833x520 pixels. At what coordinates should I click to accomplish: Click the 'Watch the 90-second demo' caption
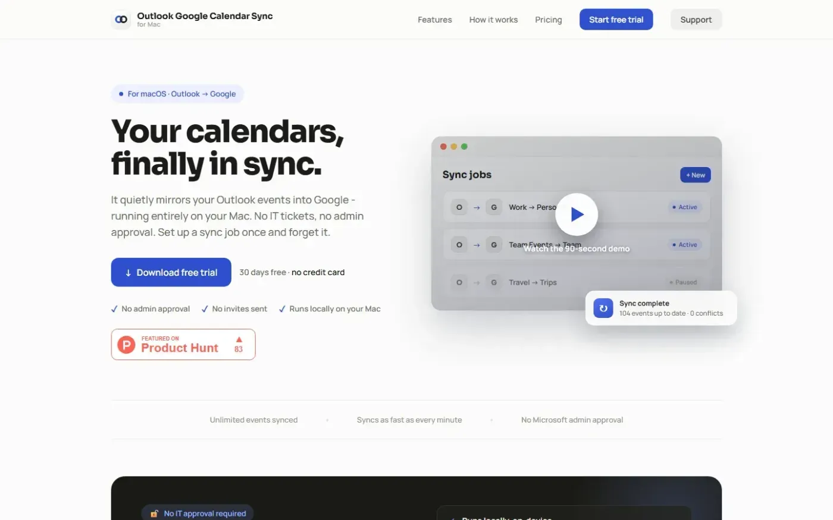pos(577,249)
